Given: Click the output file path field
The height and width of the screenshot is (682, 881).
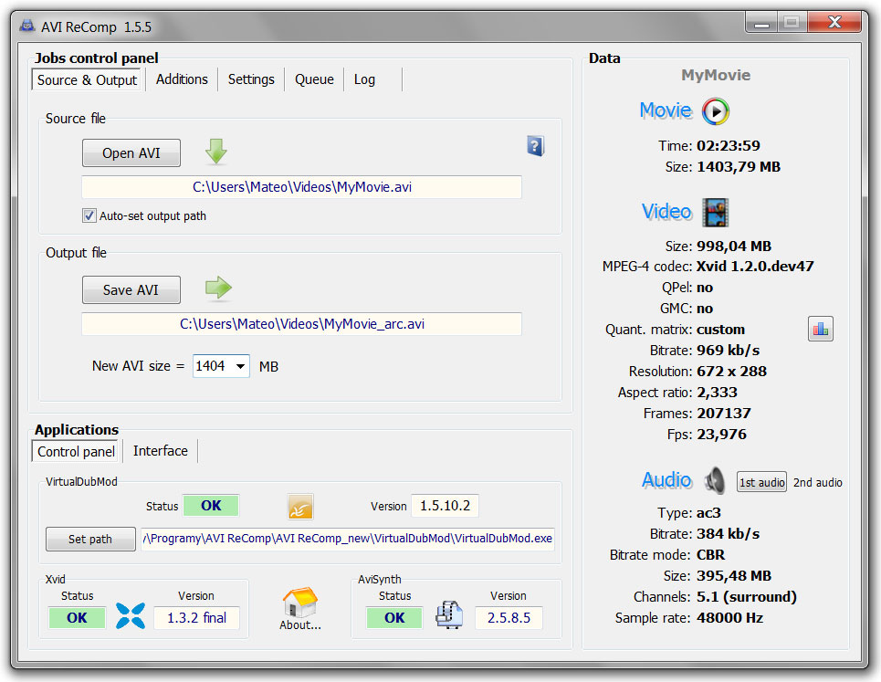Looking at the screenshot, I should pos(301,324).
